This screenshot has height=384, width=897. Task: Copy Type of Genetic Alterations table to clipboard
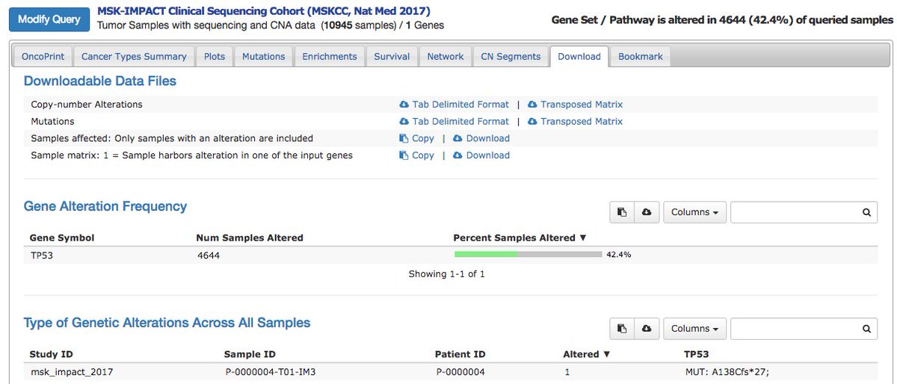622,329
